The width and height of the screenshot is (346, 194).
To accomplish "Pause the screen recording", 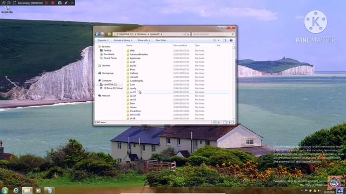I will point(46,3).
